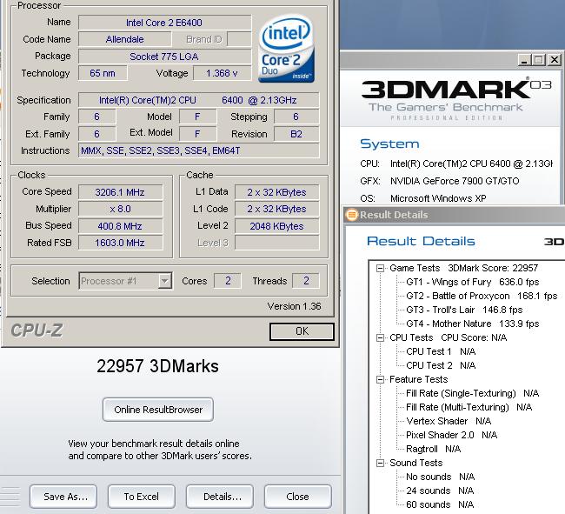Click the OK button in CPU-Z

click(x=302, y=331)
